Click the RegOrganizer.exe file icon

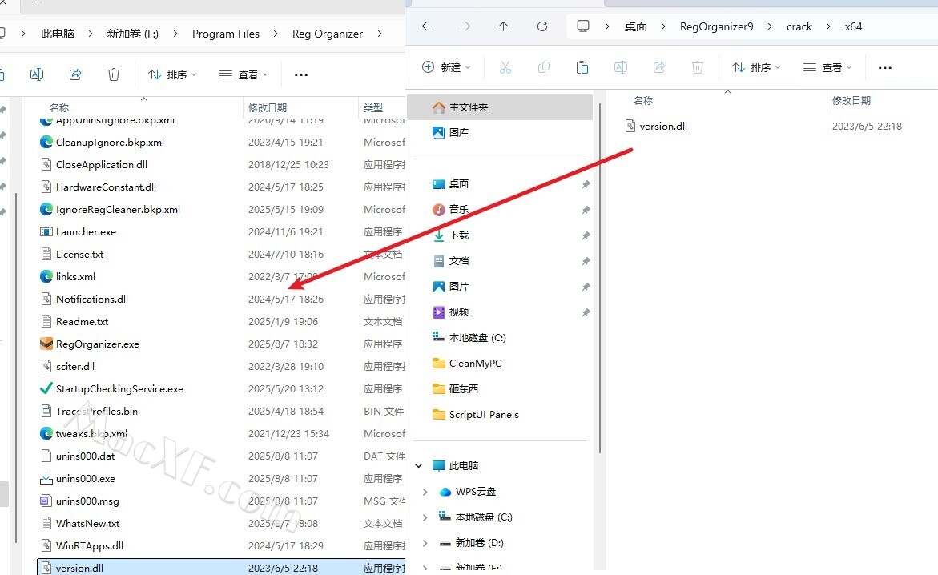point(46,344)
